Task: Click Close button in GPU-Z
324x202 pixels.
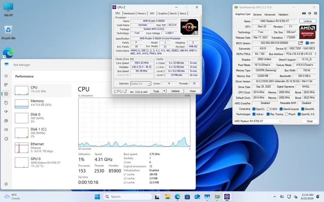Action: 309,121
